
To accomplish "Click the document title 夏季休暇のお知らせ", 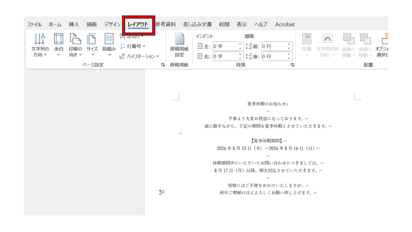I will [x=268, y=104].
